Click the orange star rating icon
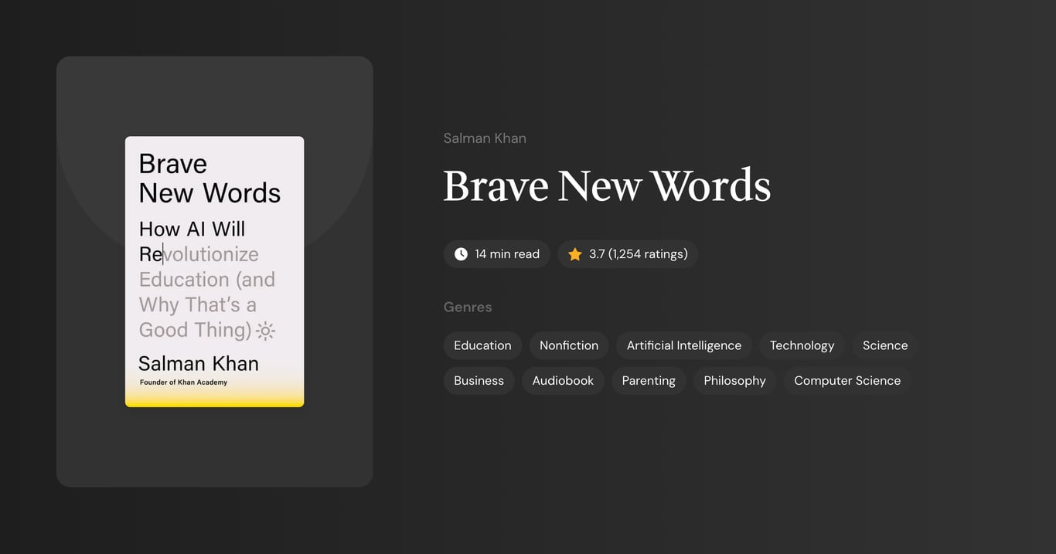This screenshot has height=554, width=1056. [x=574, y=253]
